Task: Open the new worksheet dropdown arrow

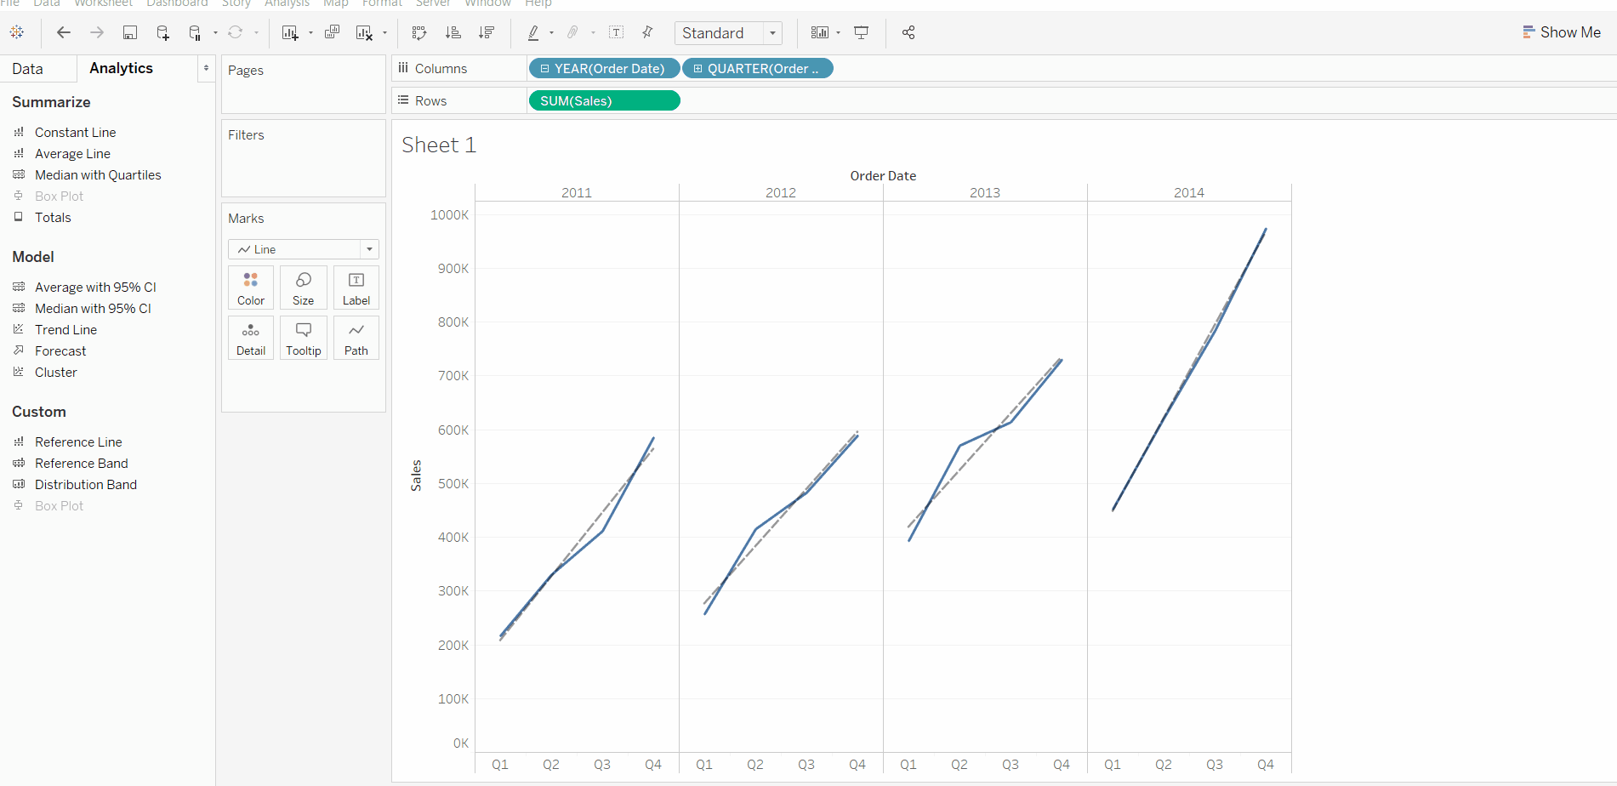Action: [310, 33]
